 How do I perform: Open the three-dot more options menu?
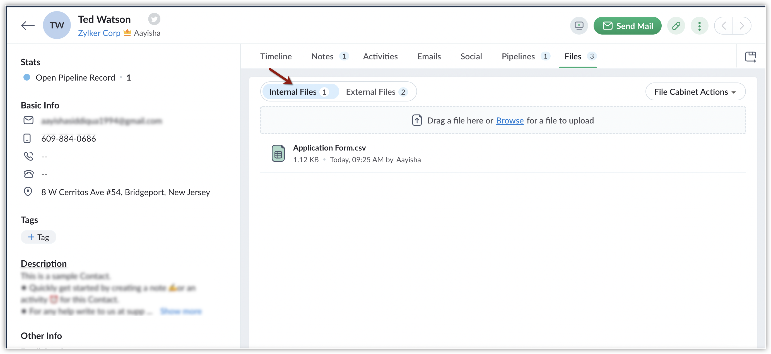[x=699, y=26]
